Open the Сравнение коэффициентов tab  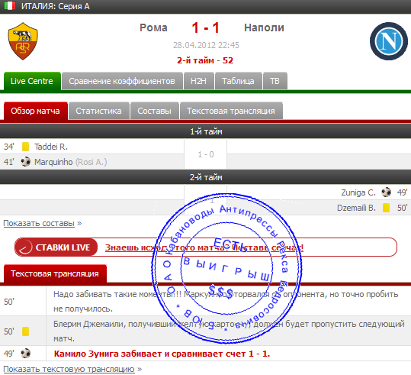(122, 81)
